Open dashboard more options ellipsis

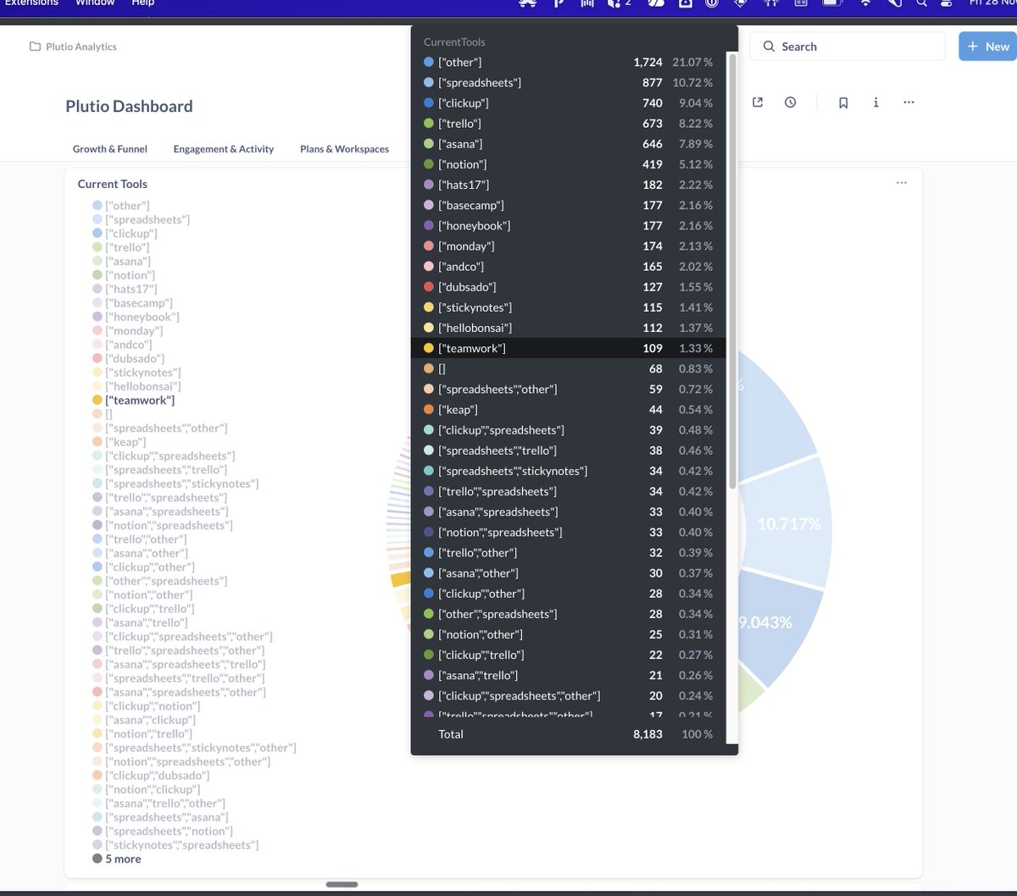[909, 102]
